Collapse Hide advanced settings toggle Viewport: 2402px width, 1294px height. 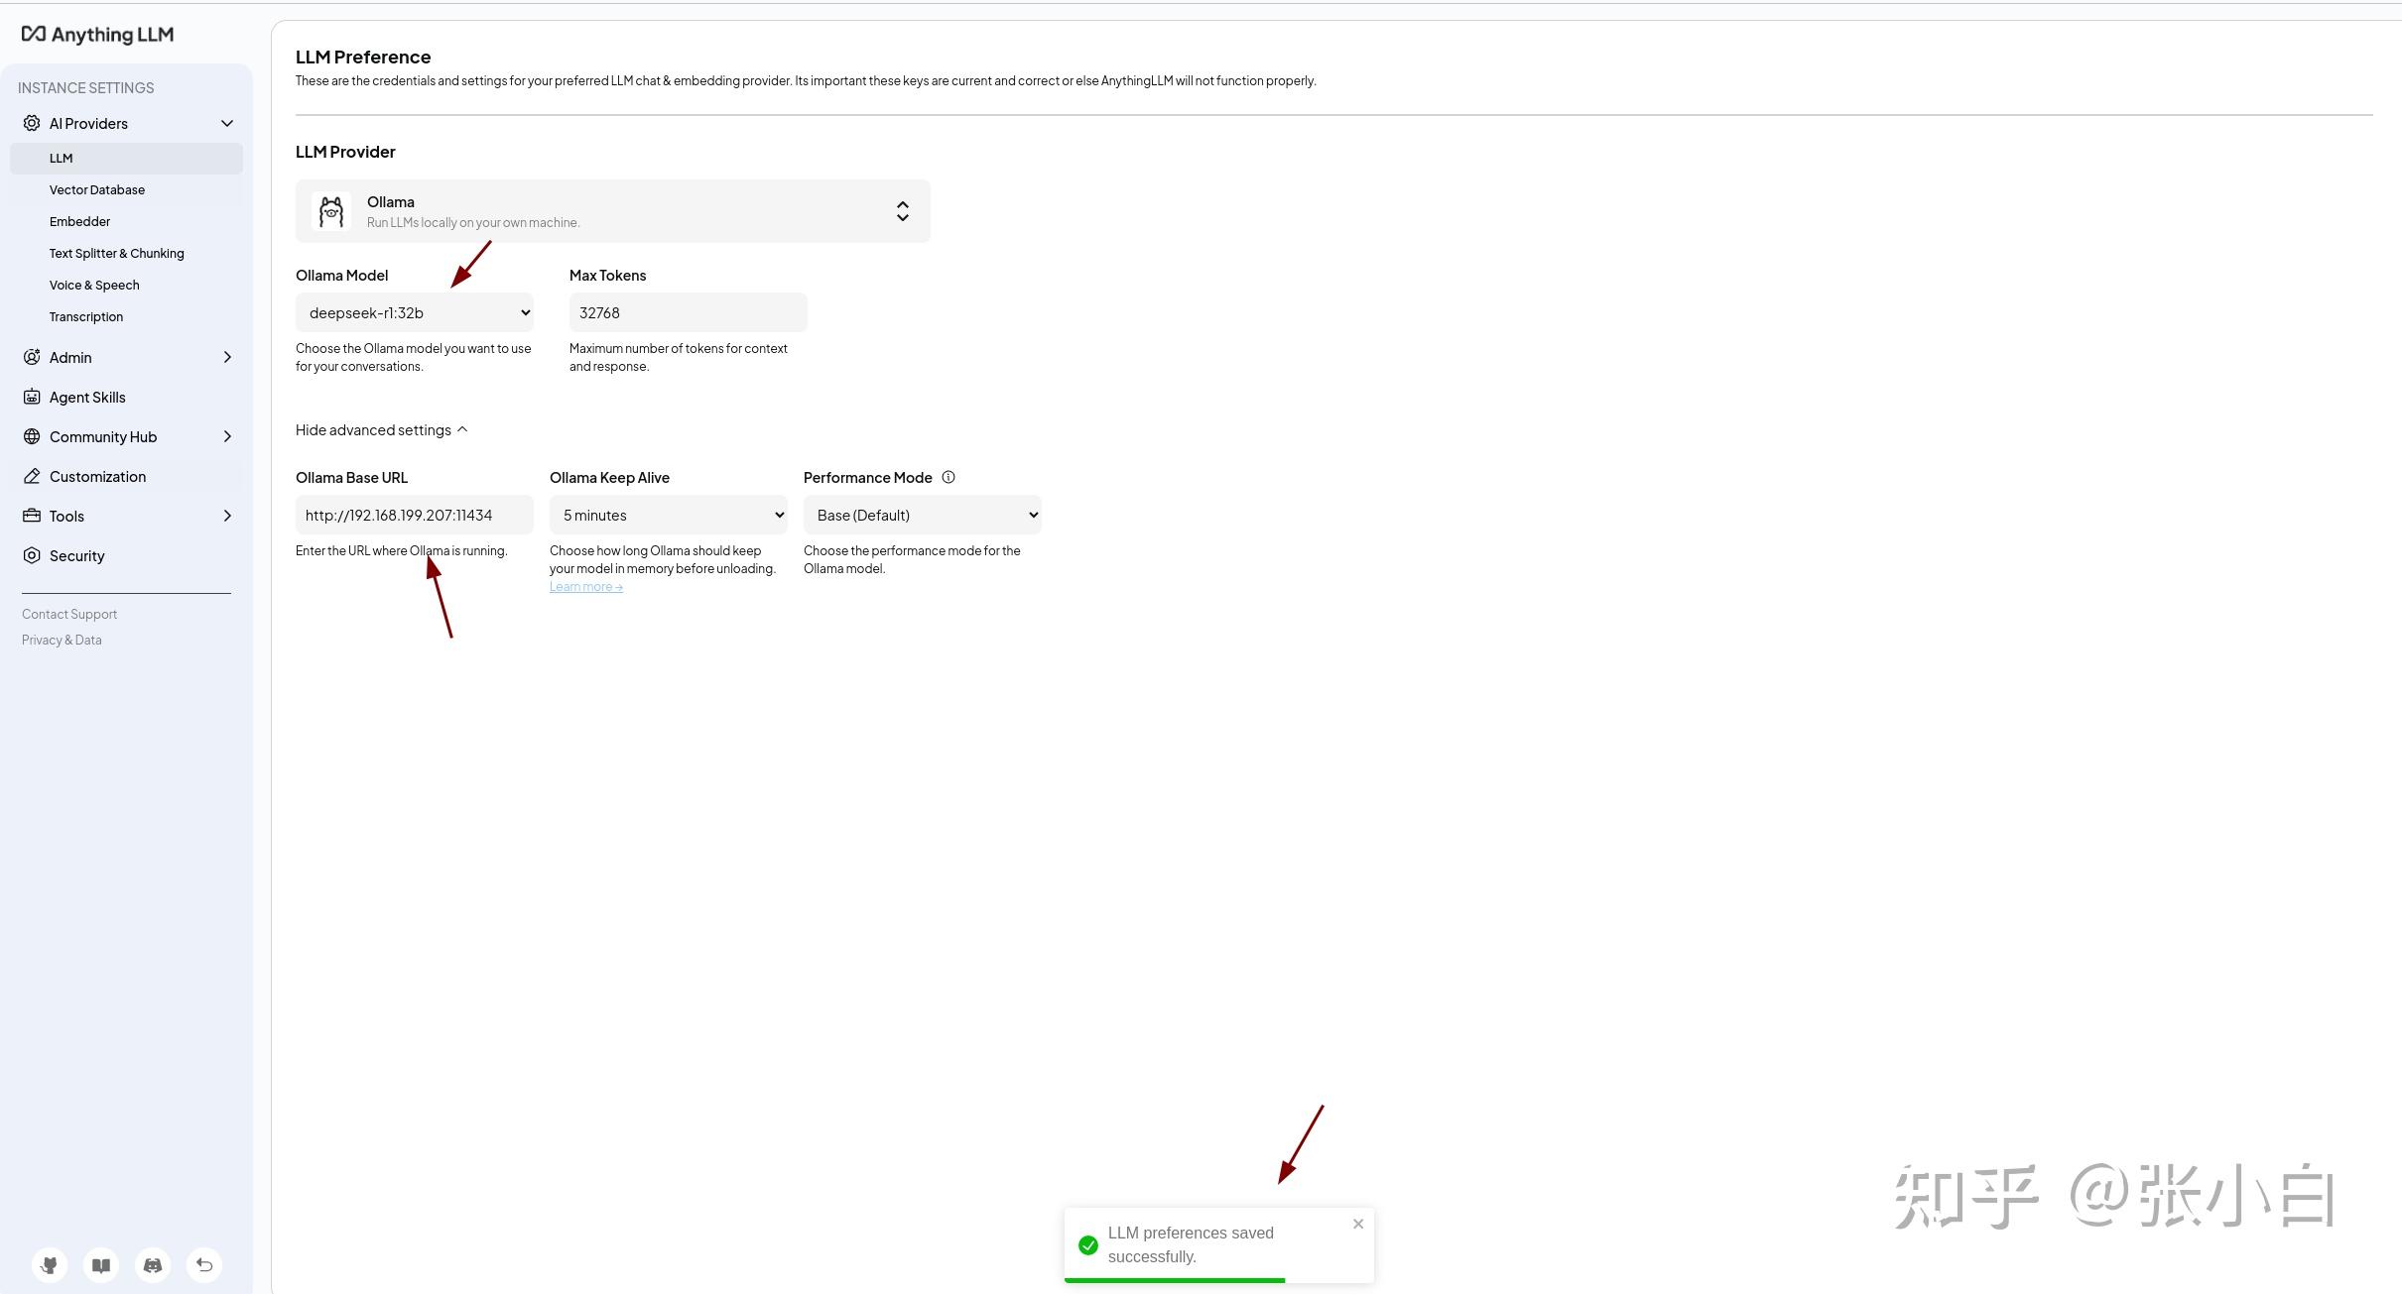coord(382,430)
